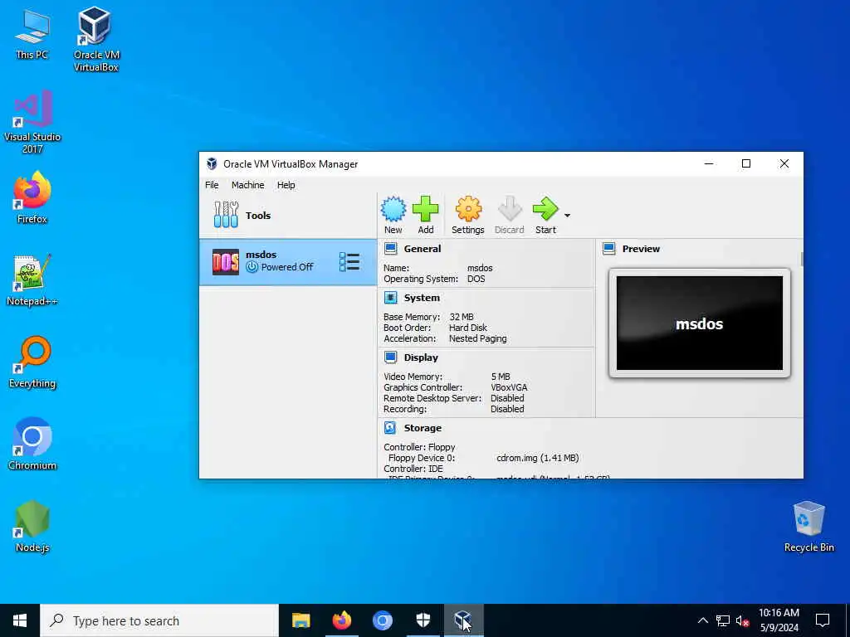Screen dimensions: 850x637
Task: Click the Display section title link
Action: click(x=421, y=357)
